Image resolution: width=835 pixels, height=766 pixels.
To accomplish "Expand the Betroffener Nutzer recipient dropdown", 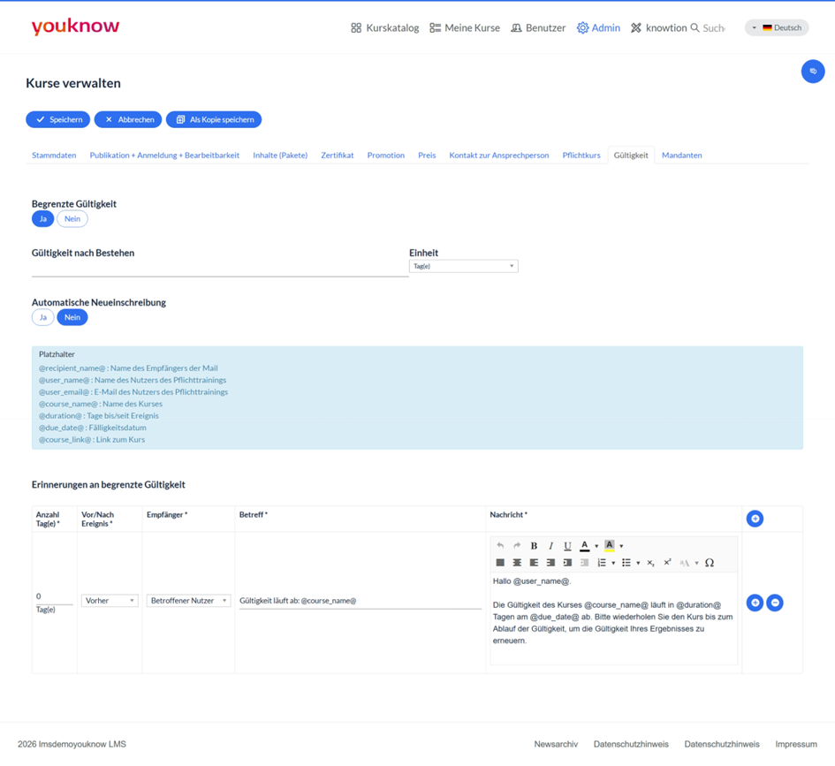I will point(188,601).
